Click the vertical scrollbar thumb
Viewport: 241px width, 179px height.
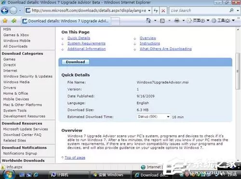click(x=238, y=71)
